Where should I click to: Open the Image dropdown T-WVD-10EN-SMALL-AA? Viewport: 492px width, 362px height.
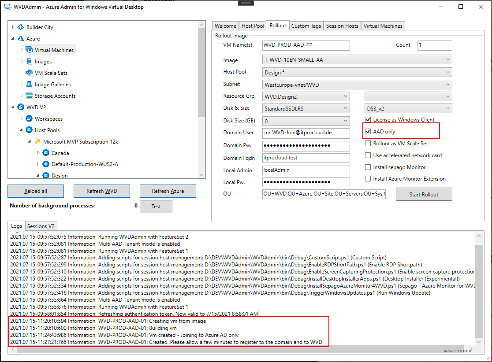click(x=357, y=59)
